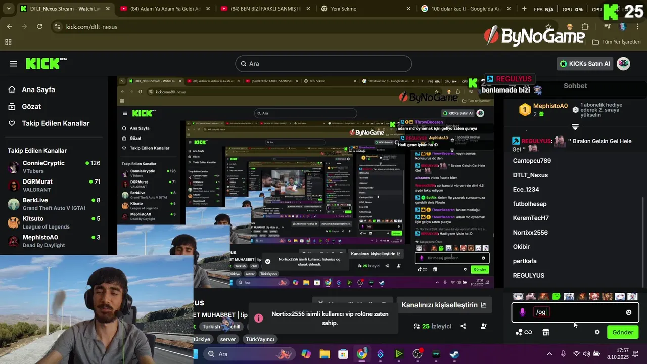Expand the chat leaderboard arrow
The image size is (647, 364).
[575, 127]
